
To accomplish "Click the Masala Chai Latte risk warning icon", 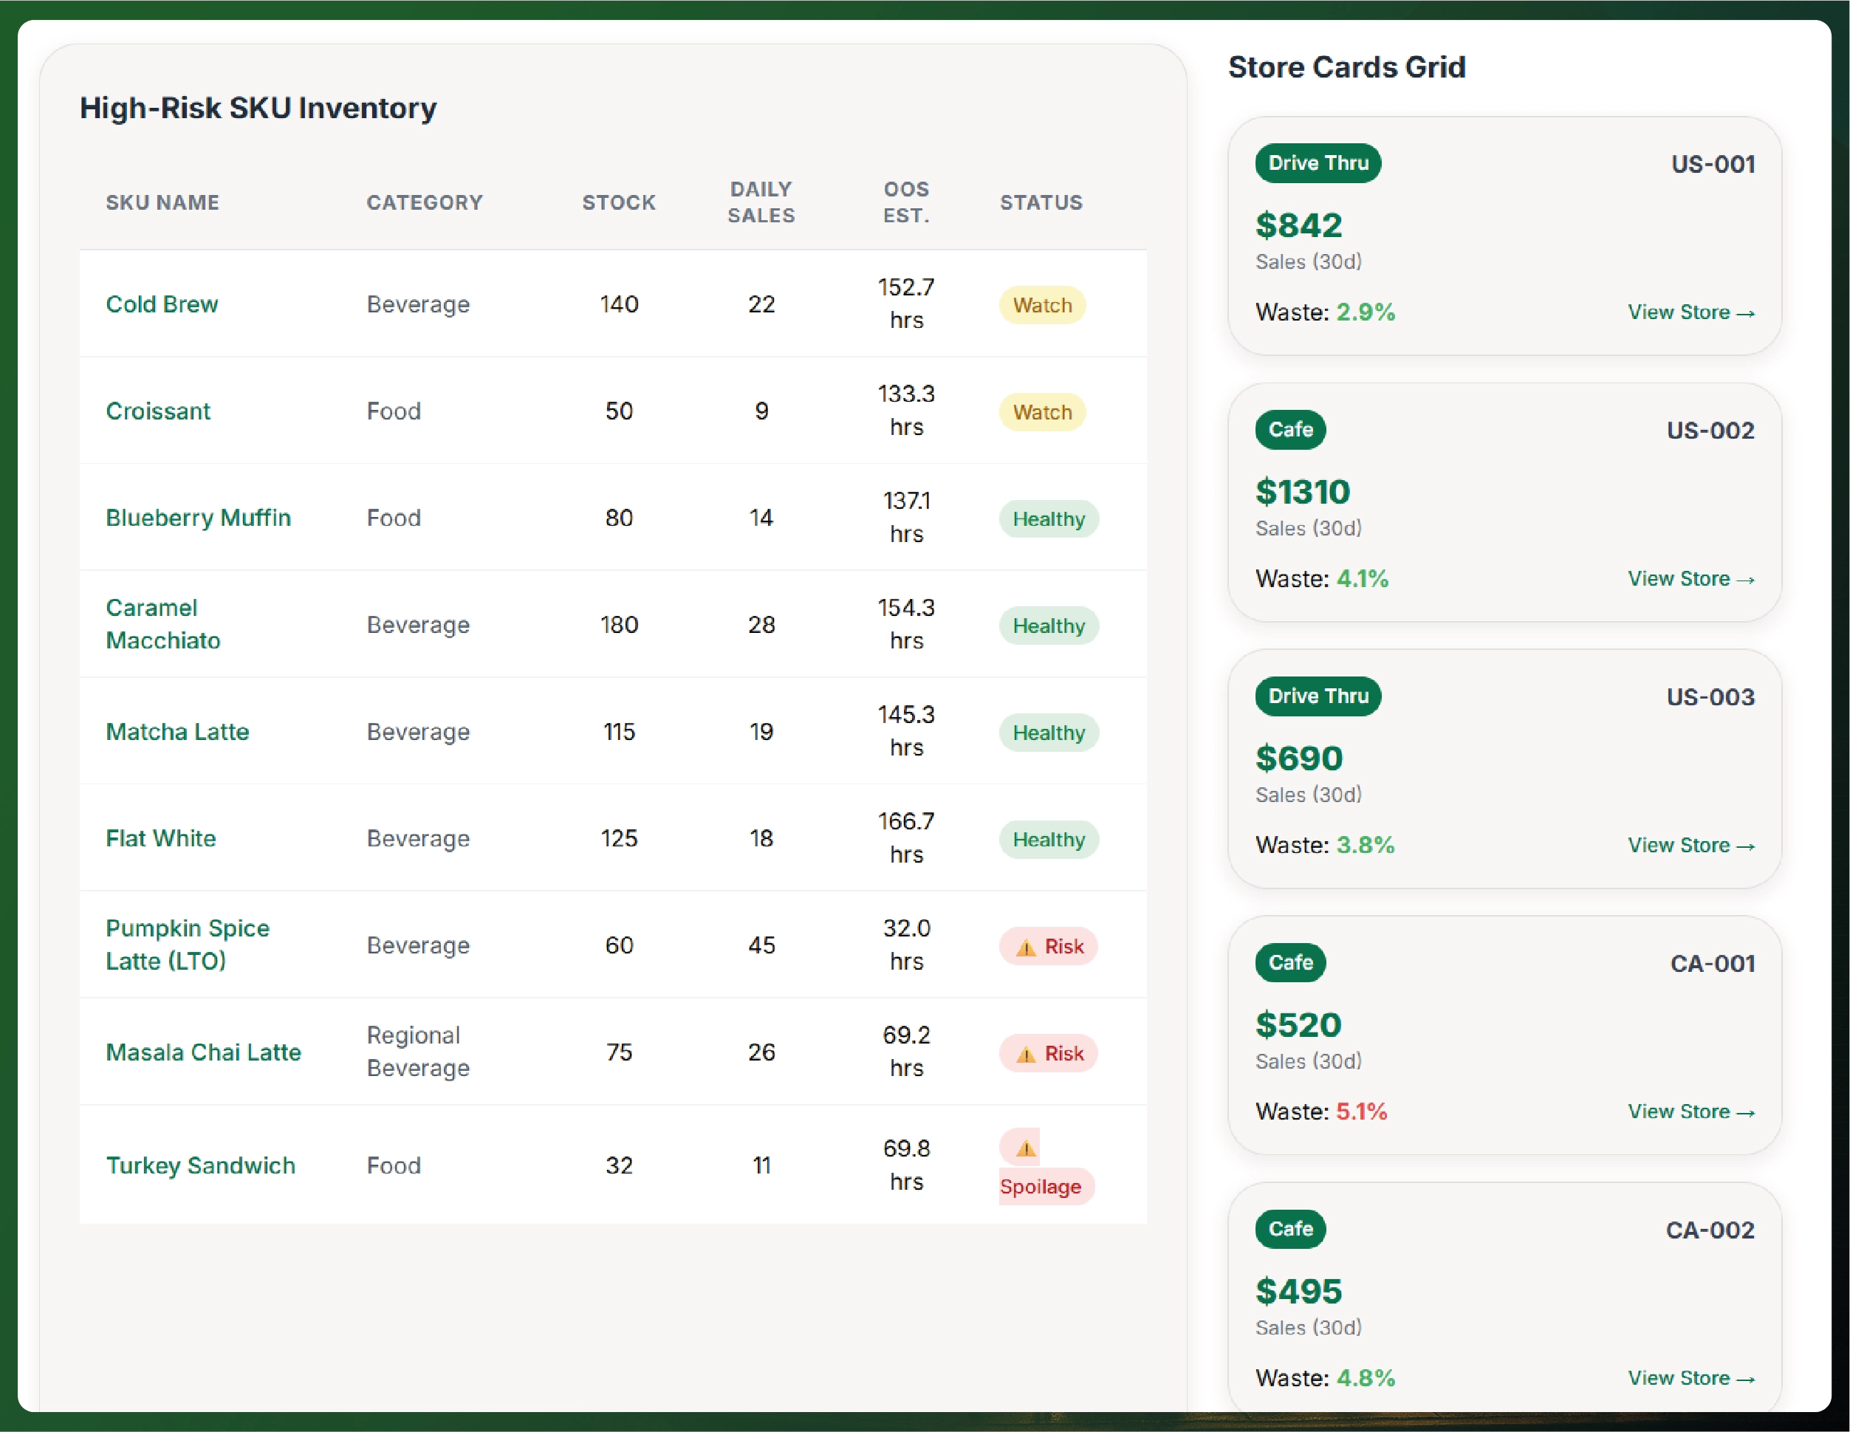I will click(1025, 1053).
